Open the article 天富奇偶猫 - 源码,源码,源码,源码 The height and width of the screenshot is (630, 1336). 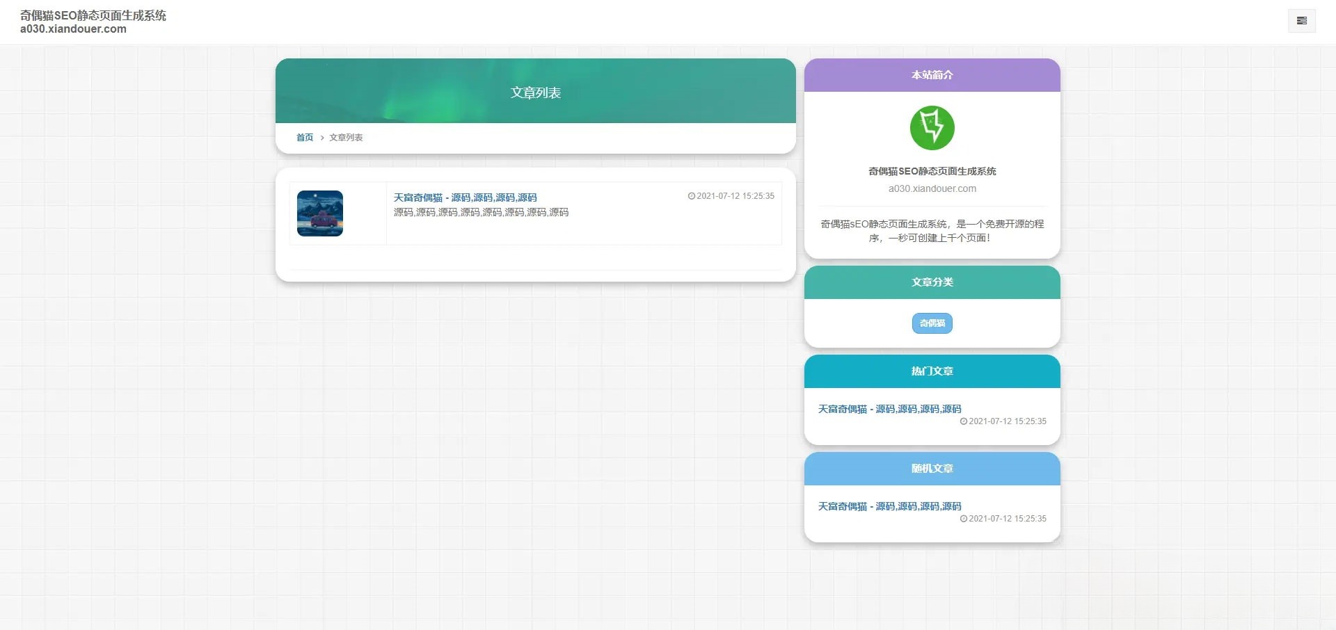tap(465, 197)
